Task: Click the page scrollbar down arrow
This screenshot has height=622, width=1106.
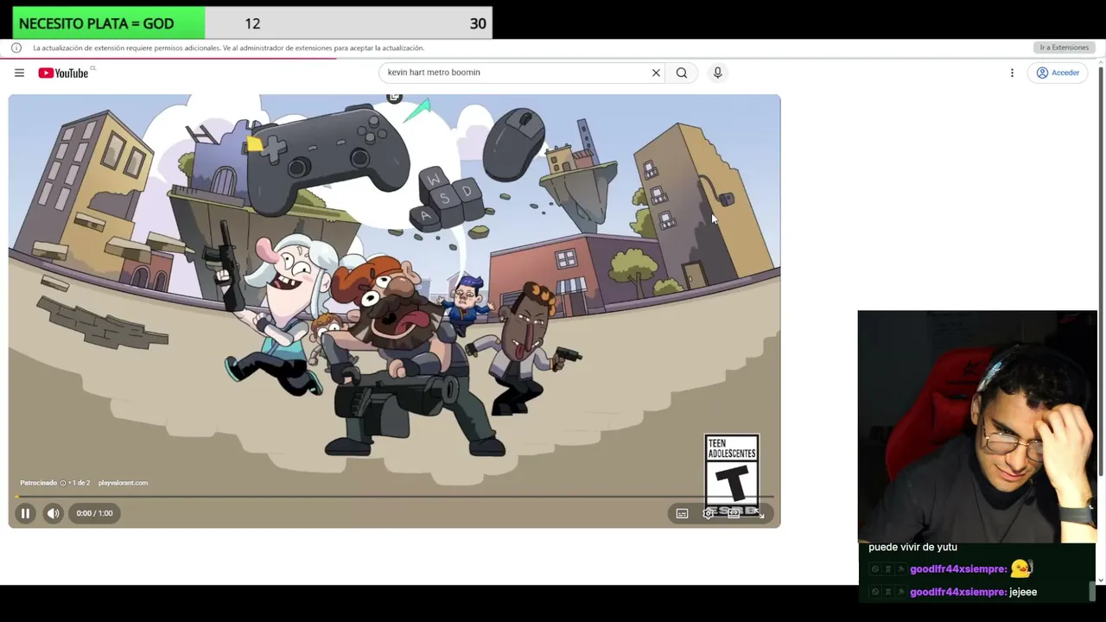Action: 1101,580
